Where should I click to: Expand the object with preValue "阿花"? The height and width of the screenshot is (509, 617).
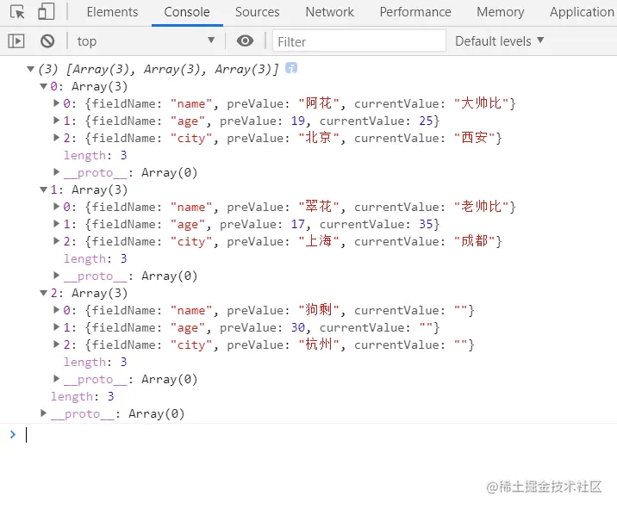tap(57, 103)
